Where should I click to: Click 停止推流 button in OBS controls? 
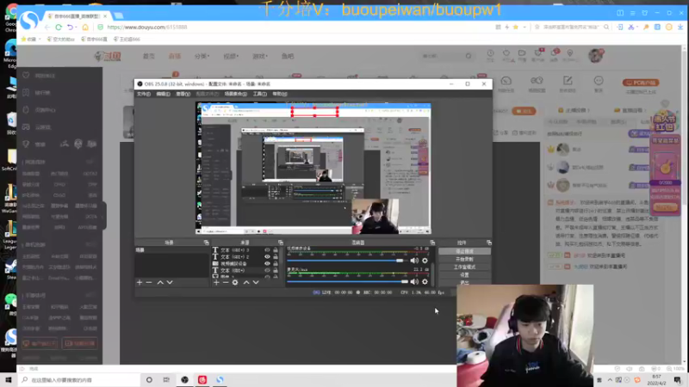pyautogui.click(x=464, y=251)
